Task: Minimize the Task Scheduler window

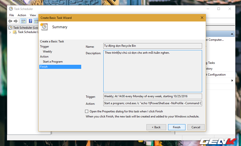Action: pos(208,9)
